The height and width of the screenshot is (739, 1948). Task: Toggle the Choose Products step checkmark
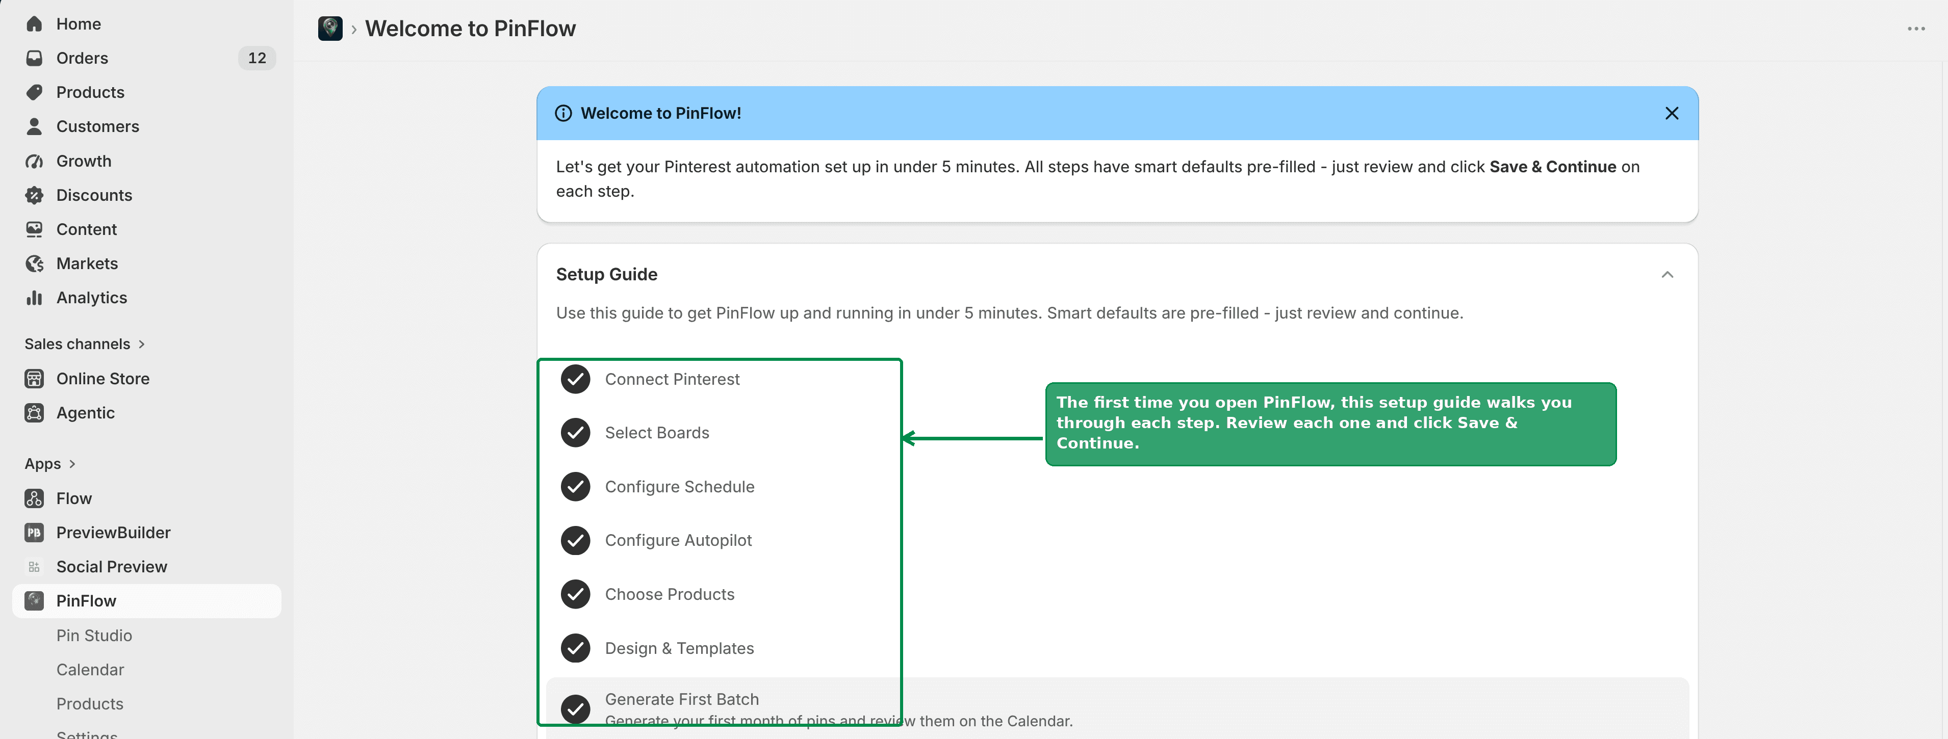pos(576,594)
